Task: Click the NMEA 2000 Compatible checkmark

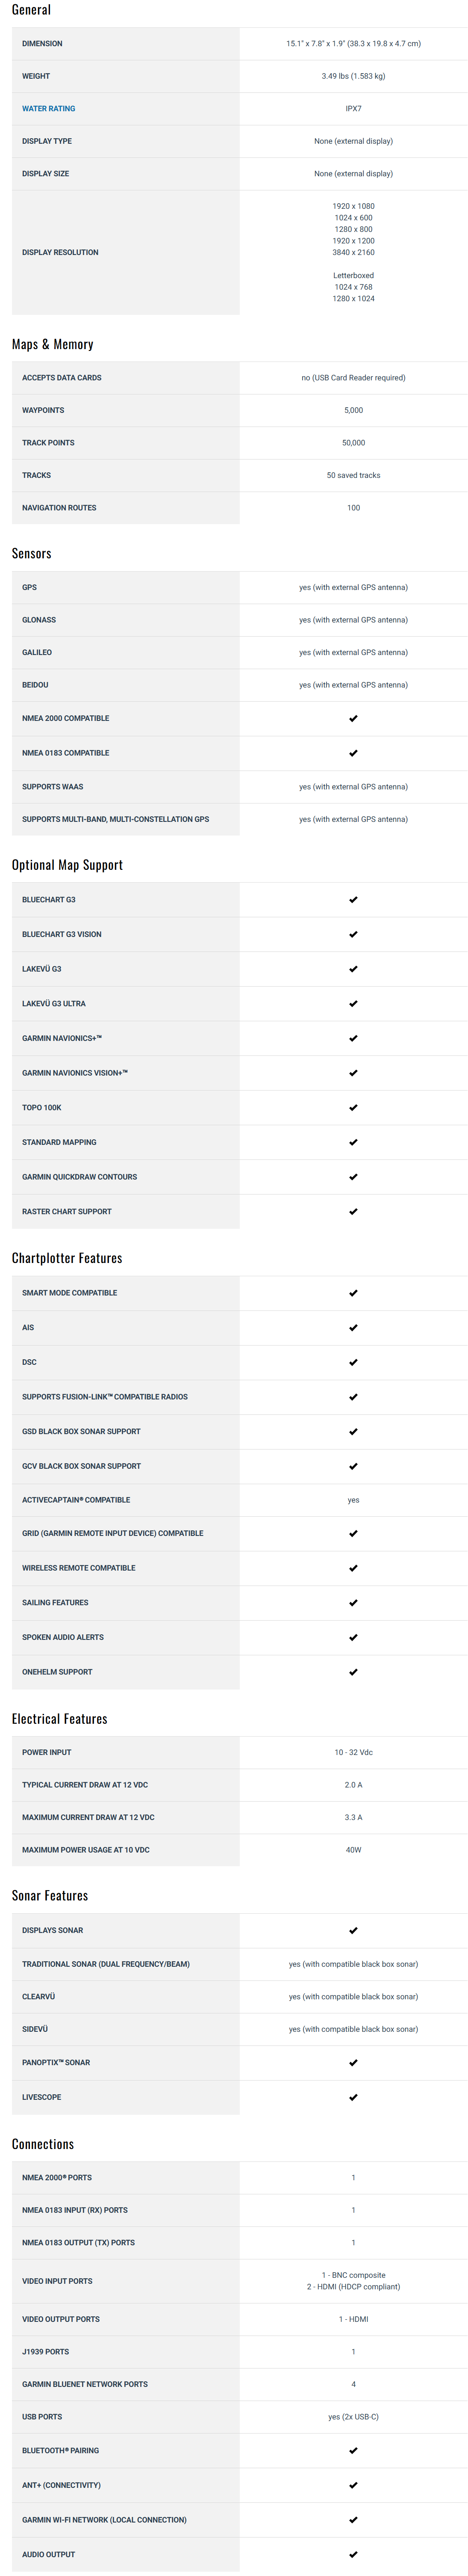Action: point(353,718)
